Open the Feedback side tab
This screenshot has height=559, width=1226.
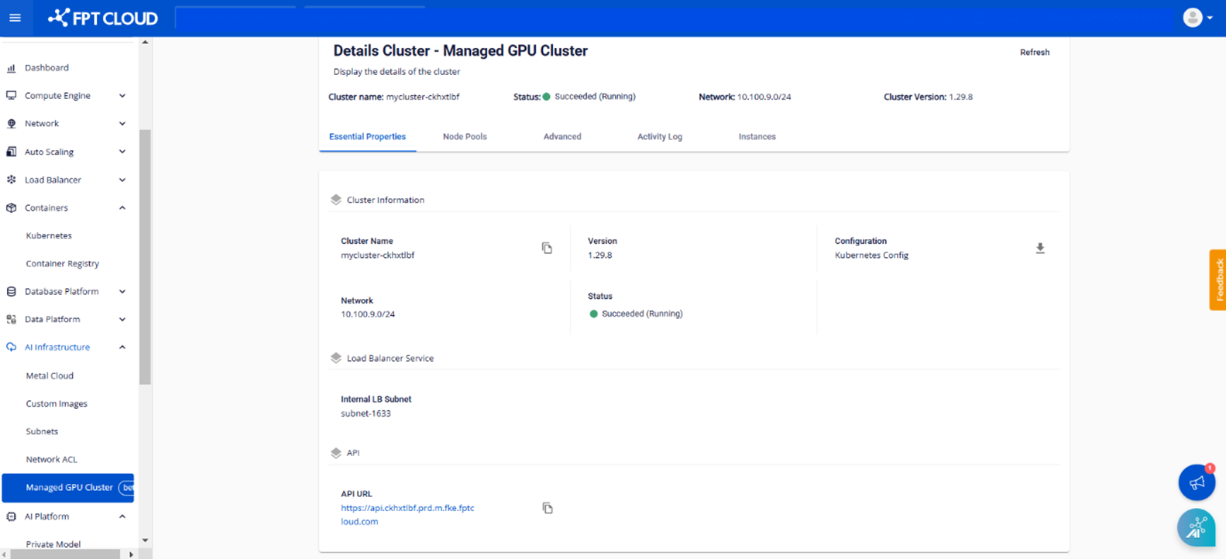(1217, 279)
